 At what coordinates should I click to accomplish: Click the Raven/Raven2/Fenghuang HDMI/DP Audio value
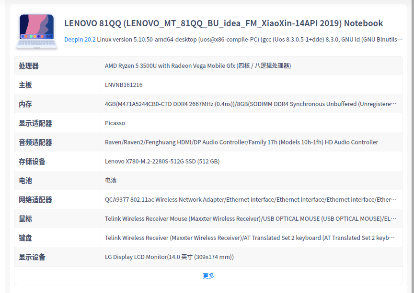pos(241,142)
